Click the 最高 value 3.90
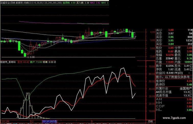The height and width of the screenshot is (124, 193). point(189,51)
